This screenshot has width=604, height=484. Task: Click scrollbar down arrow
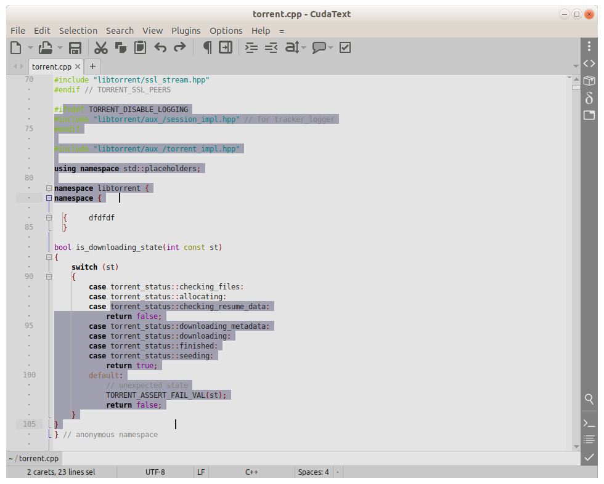point(576,446)
